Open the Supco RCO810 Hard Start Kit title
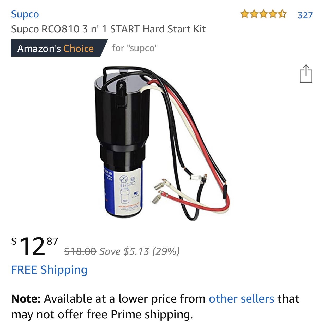 [109, 29]
